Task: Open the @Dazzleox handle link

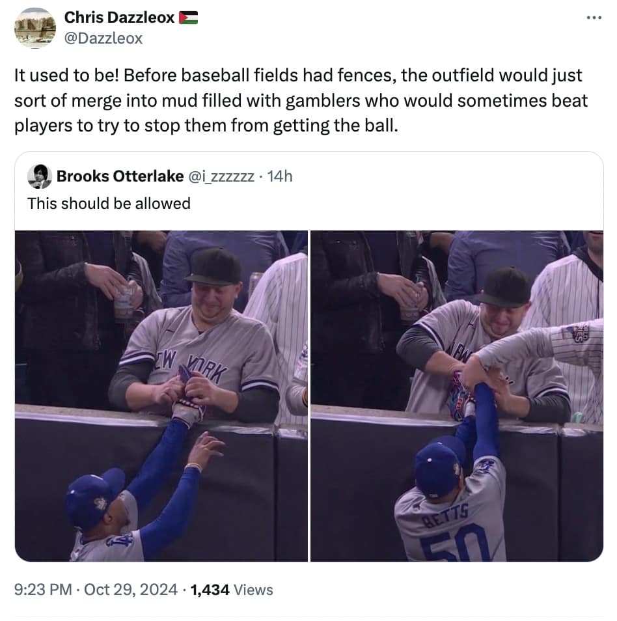Action: pyautogui.click(x=103, y=38)
